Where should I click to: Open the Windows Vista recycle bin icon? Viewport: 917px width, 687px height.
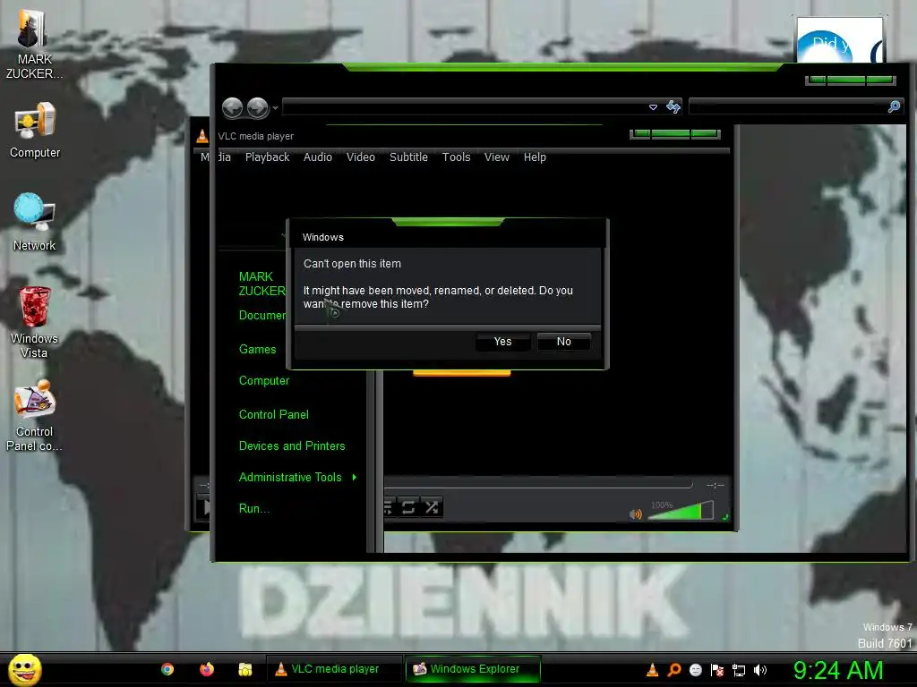tap(35, 322)
